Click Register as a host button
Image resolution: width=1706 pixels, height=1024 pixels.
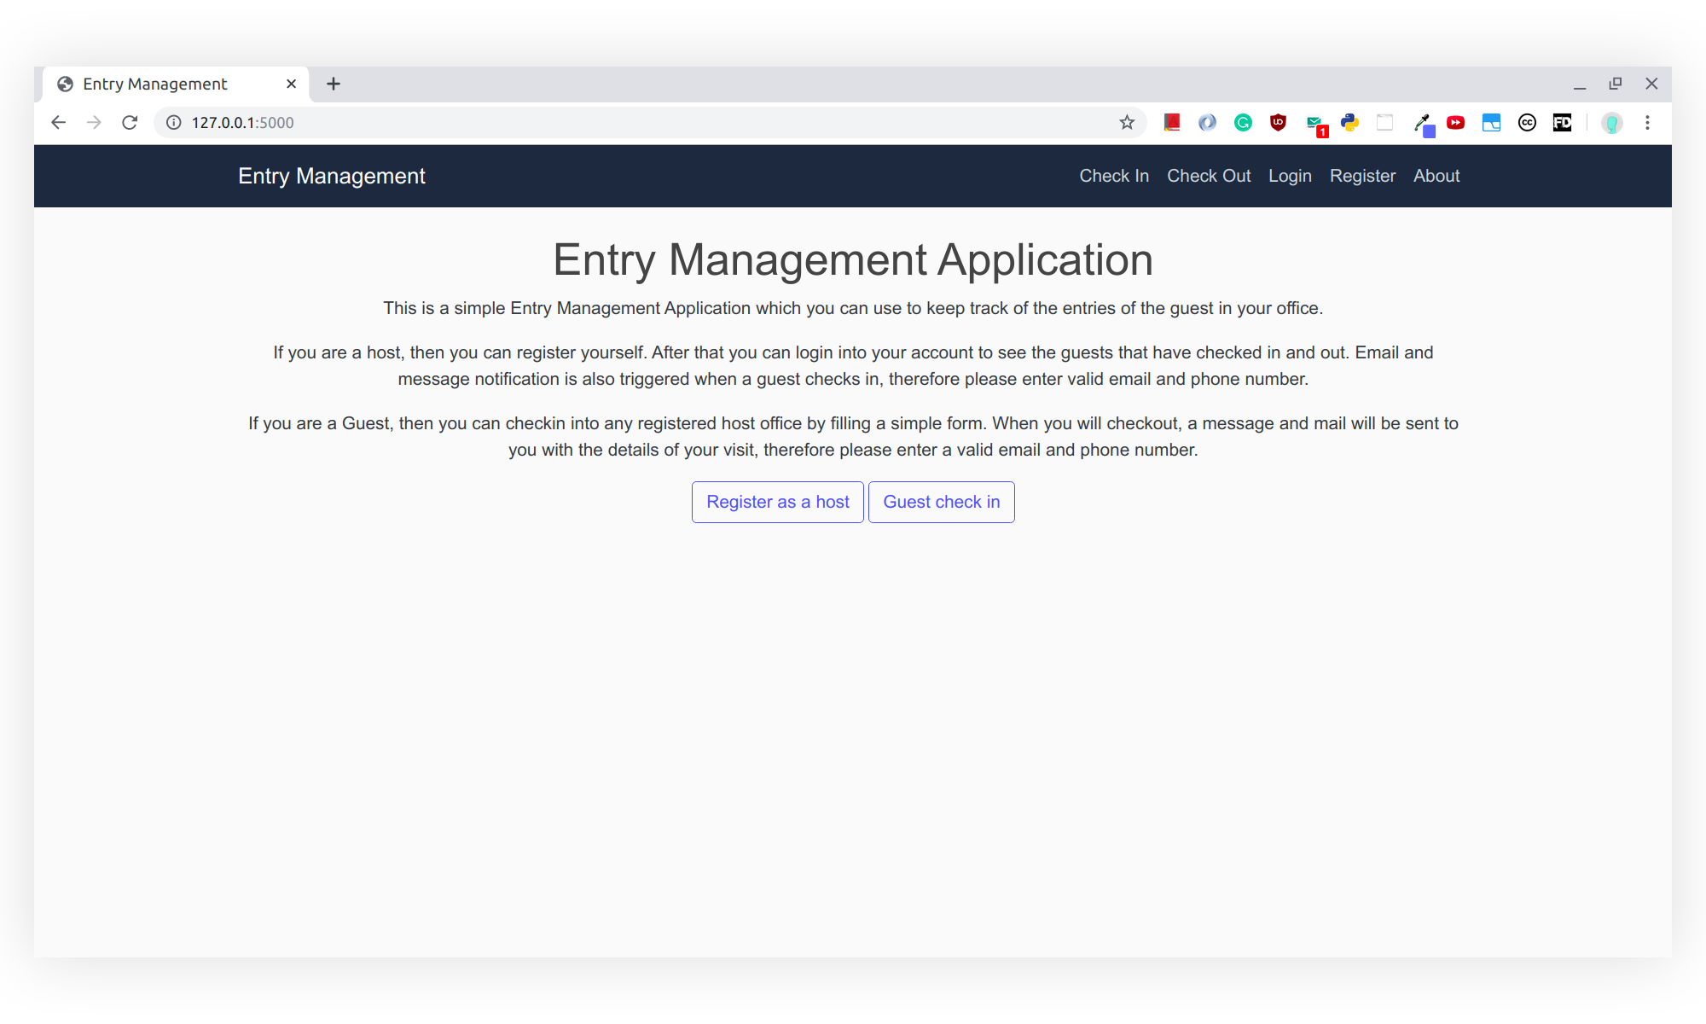pos(778,502)
